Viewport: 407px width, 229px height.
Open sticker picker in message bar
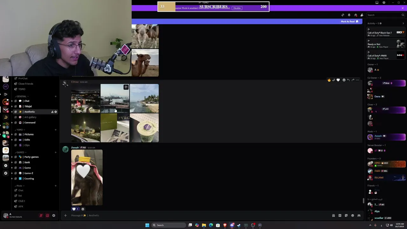(x=346, y=215)
